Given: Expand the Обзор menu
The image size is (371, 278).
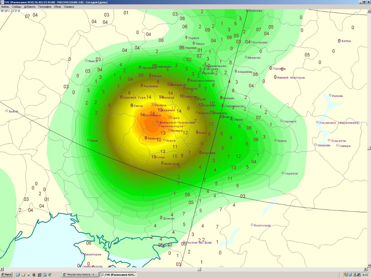Looking at the screenshot, I should 57,7.
